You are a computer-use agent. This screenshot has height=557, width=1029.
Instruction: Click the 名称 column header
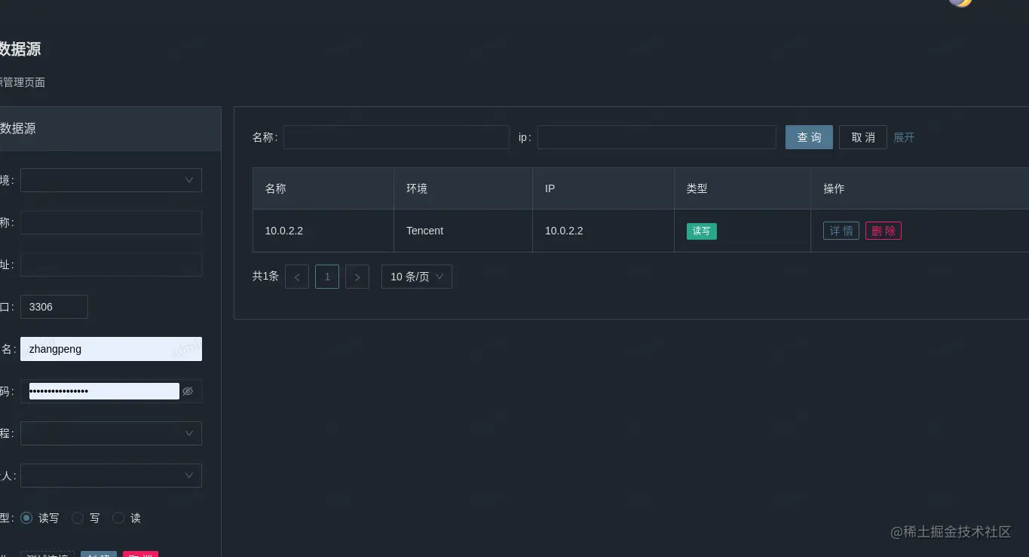point(323,188)
